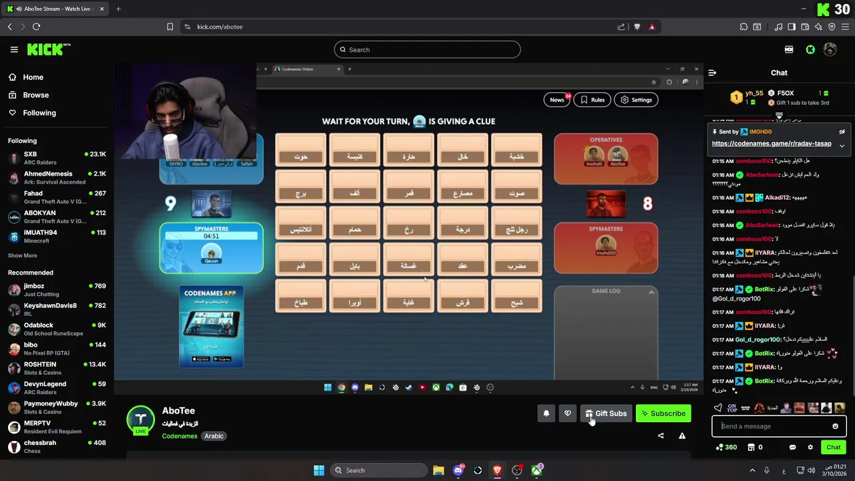Click the yh_55 top gifter entry
Image resolution: width=855 pixels, height=481 pixels.
746,97
